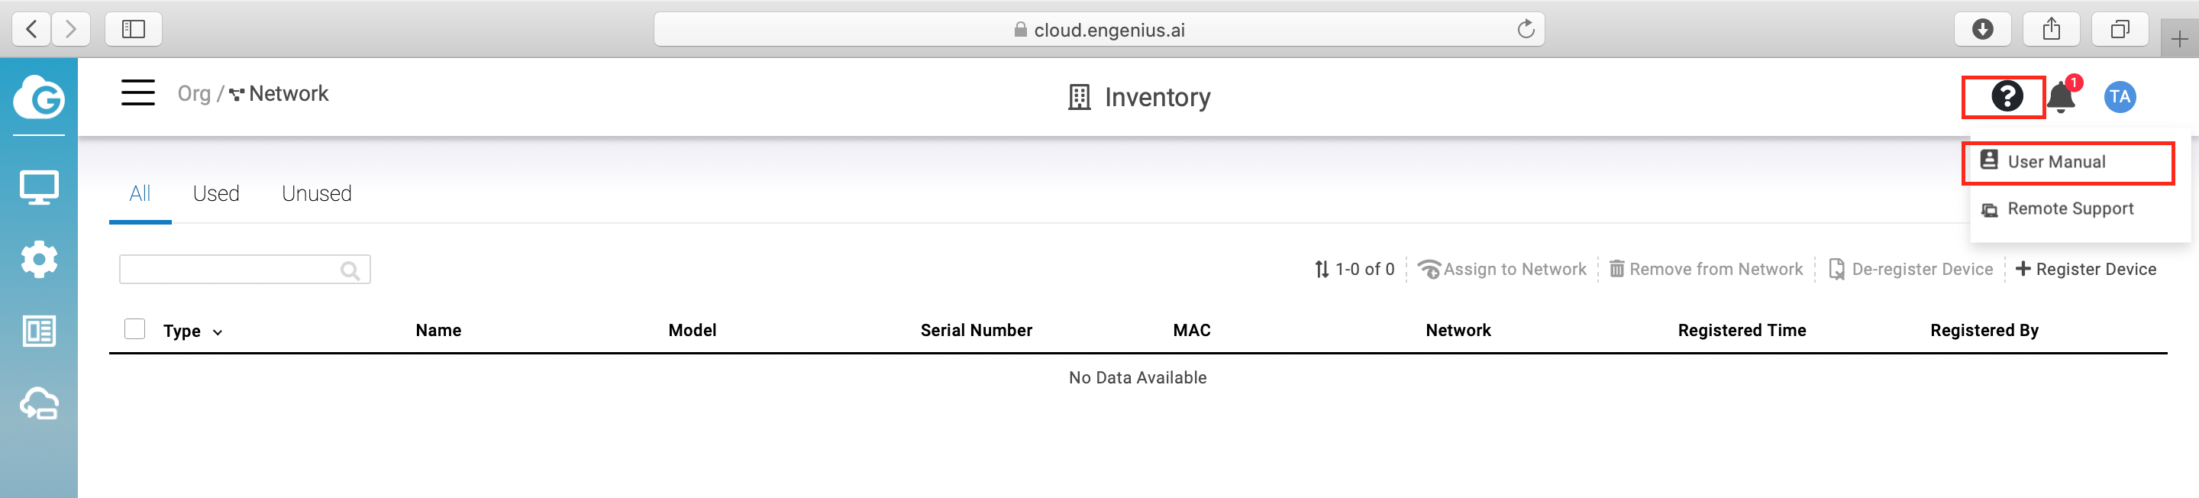Image resolution: width=2199 pixels, height=498 pixels.
Task: Click the search magnifier icon
Action: click(x=349, y=270)
